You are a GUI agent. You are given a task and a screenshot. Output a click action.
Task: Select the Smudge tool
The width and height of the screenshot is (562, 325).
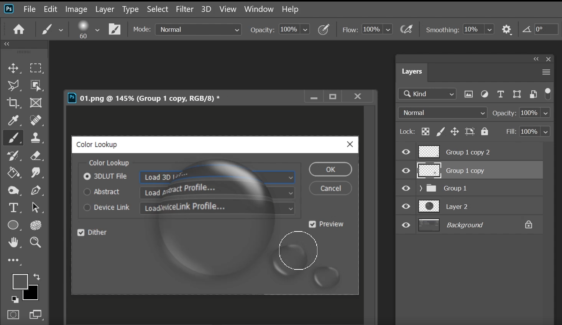(36, 173)
